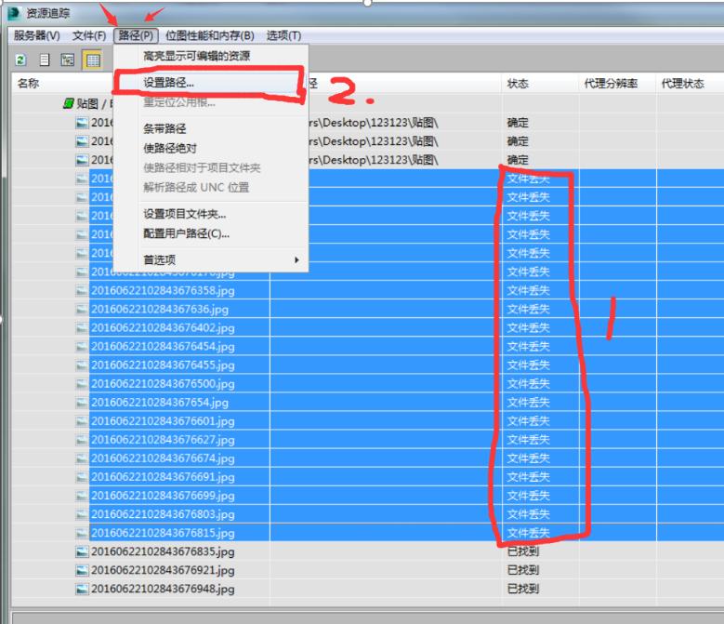Click image icon of 201606221028436​76402.jpg row
Viewport: 724px width, 624px height.
(x=82, y=328)
